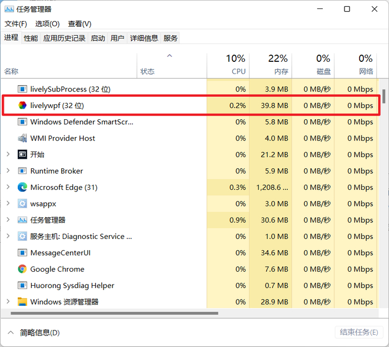This screenshot has width=389, height=347.
Task: Click the horizontal scrollbar thumb
Action: coord(114,313)
